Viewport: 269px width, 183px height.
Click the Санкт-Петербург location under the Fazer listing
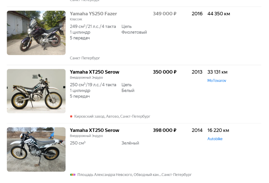click(85, 58)
